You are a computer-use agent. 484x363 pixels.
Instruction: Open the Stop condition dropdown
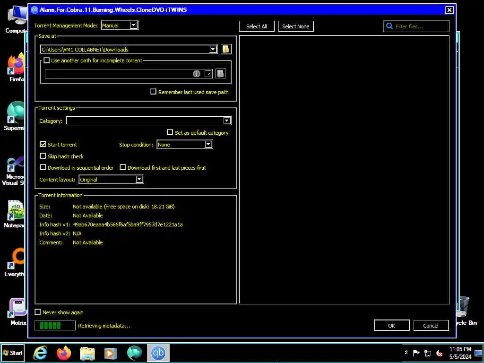pyautogui.click(x=185, y=145)
